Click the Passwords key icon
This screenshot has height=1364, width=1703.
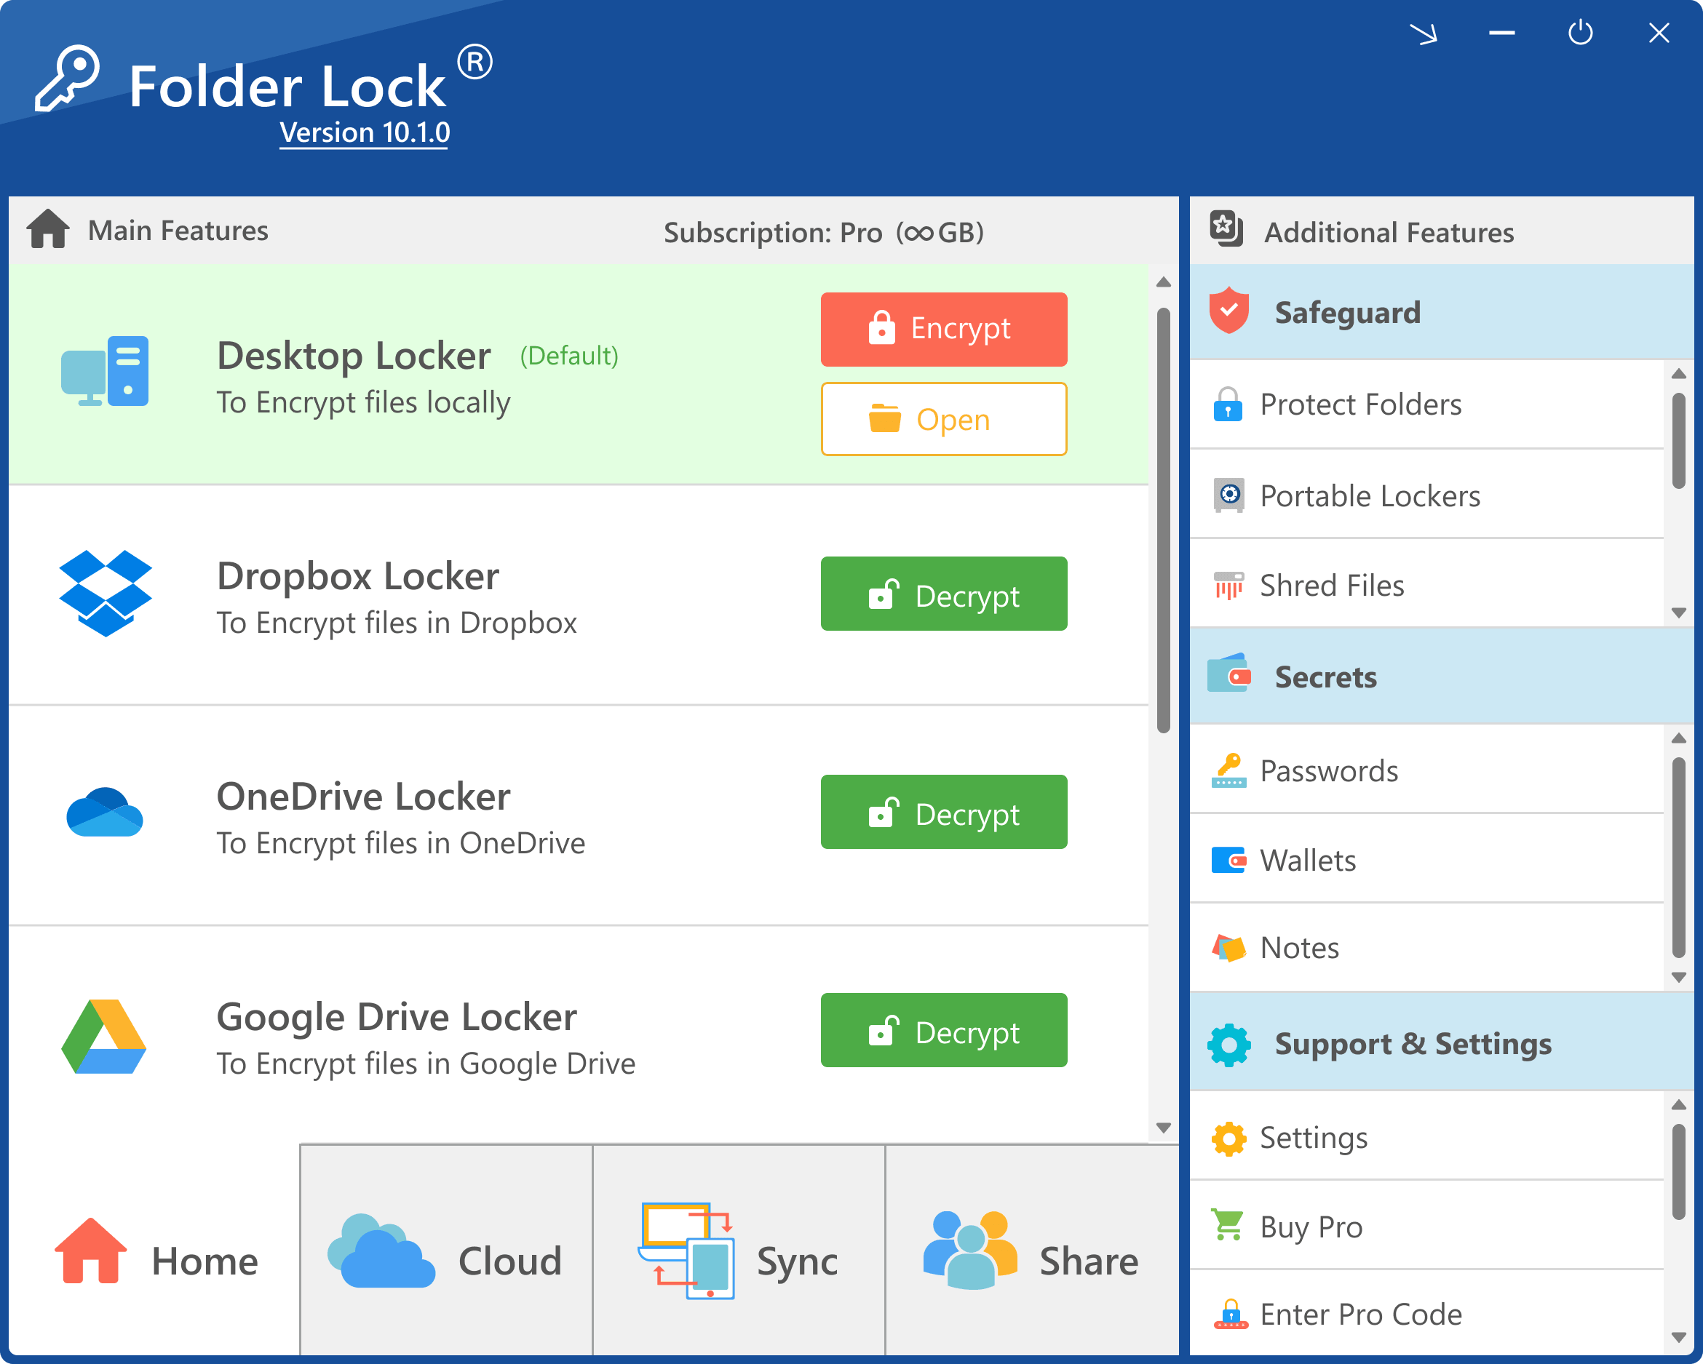pos(1228,770)
